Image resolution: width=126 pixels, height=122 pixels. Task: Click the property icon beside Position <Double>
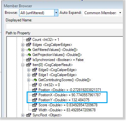tap(34, 90)
